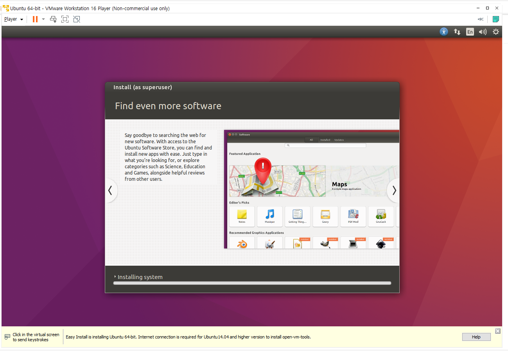This screenshot has width=508, height=351.
Task: Click the installation progress bar
Action: 252,283
